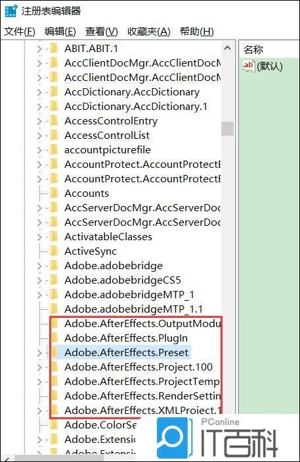Click the Registry Editor app icon in title bar

point(11,11)
